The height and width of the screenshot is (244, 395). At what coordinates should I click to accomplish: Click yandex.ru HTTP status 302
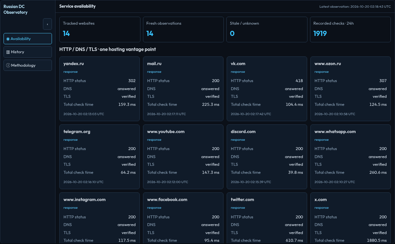point(132,81)
